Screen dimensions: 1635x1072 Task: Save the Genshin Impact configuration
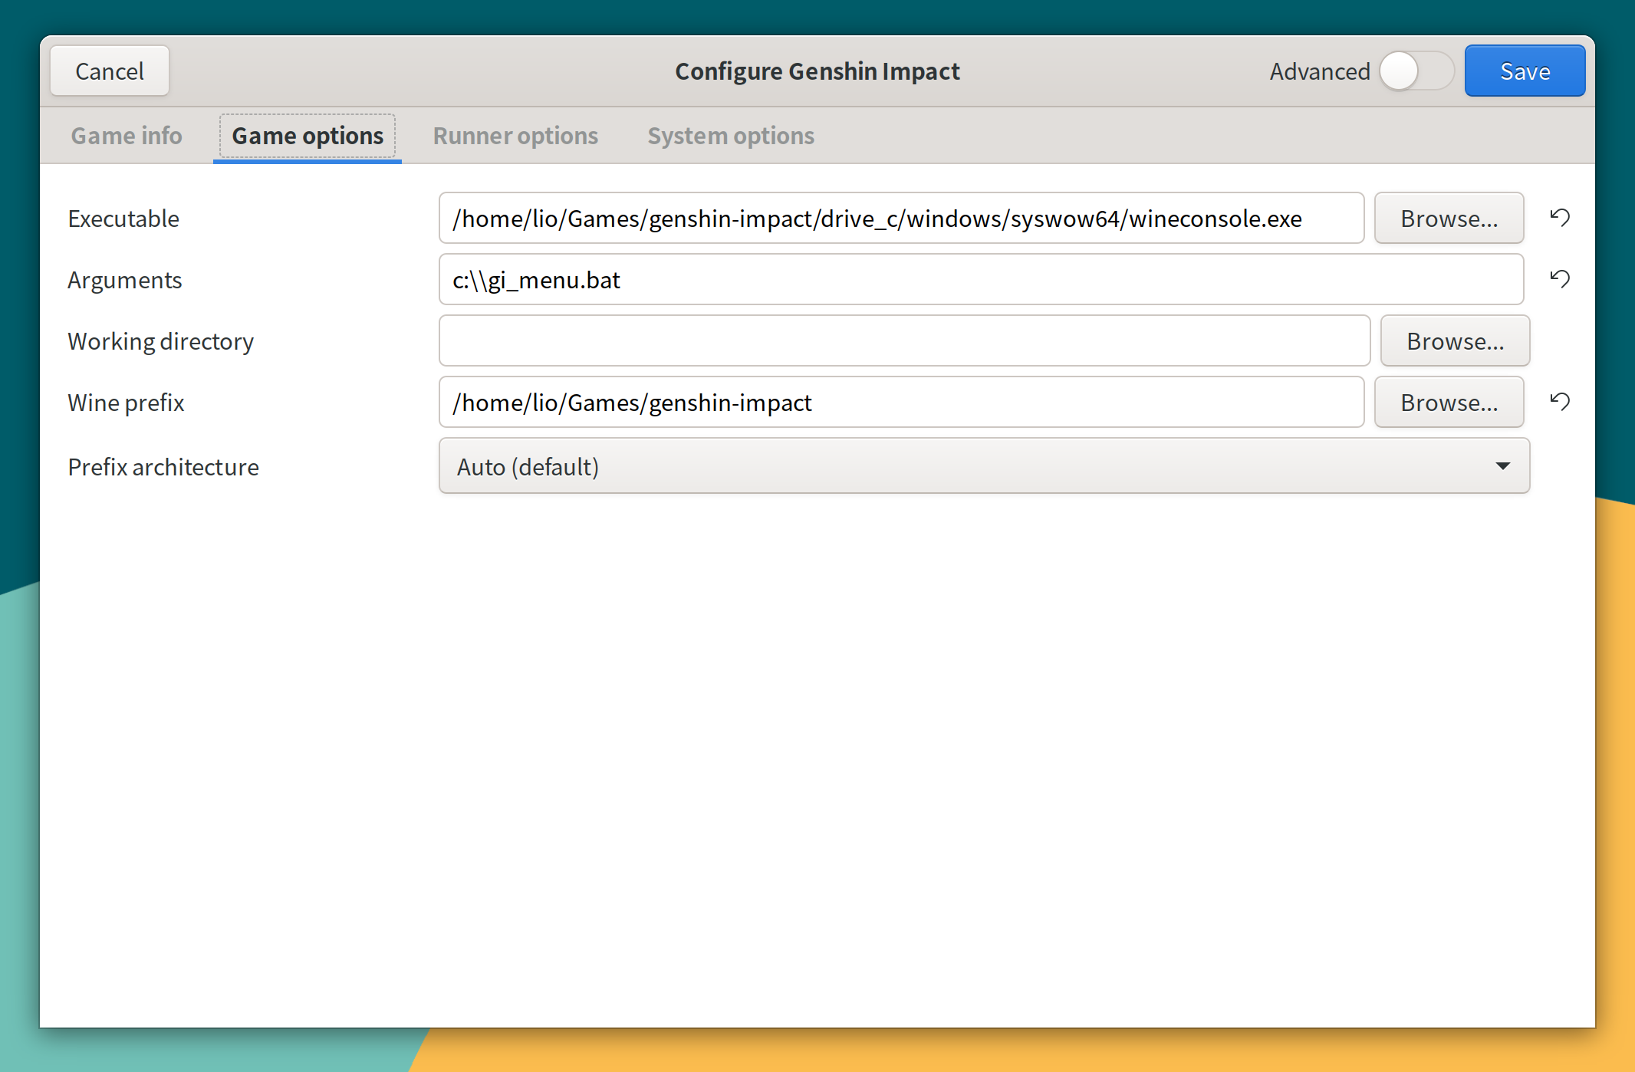pos(1525,71)
